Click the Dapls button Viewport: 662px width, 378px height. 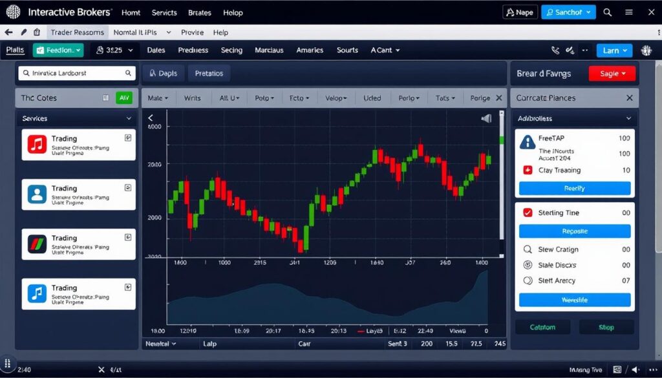click(163, 74)
